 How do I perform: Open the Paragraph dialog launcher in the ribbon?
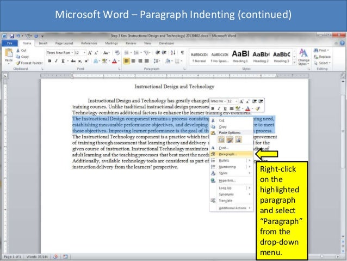(184, 69)
